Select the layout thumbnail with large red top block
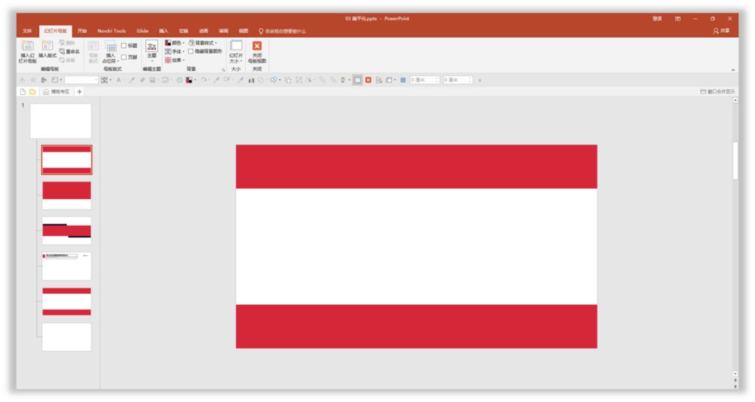Image resolution: width=755 pixels, height=402 pixels. tap(66, 195)
